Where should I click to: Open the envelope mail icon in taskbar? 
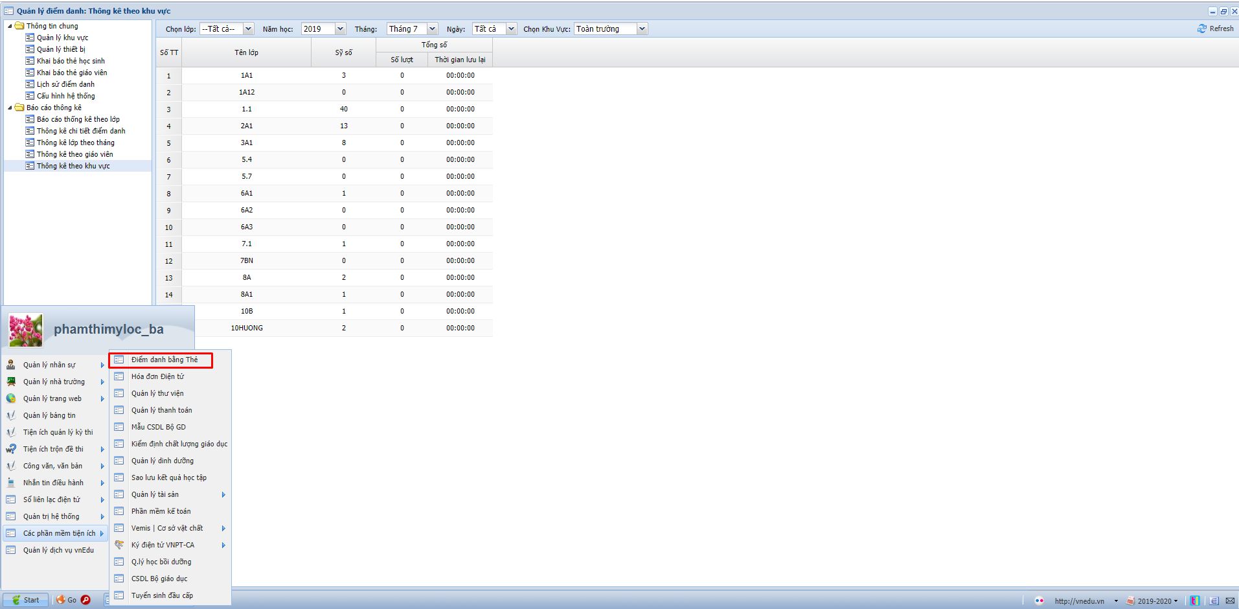tap(1230, 601)
